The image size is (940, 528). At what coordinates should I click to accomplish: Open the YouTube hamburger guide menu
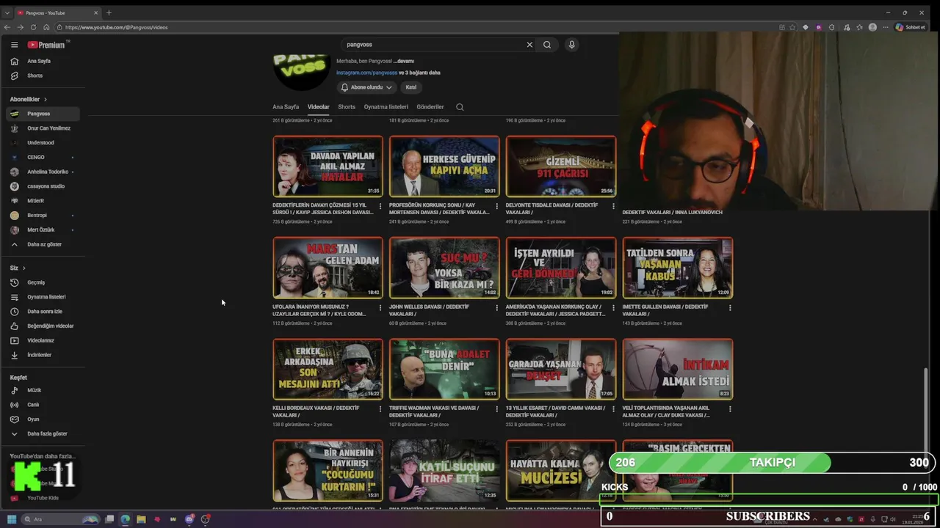[14, 45]
